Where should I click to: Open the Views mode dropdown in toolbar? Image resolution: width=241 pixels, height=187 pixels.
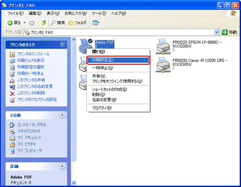96,23
